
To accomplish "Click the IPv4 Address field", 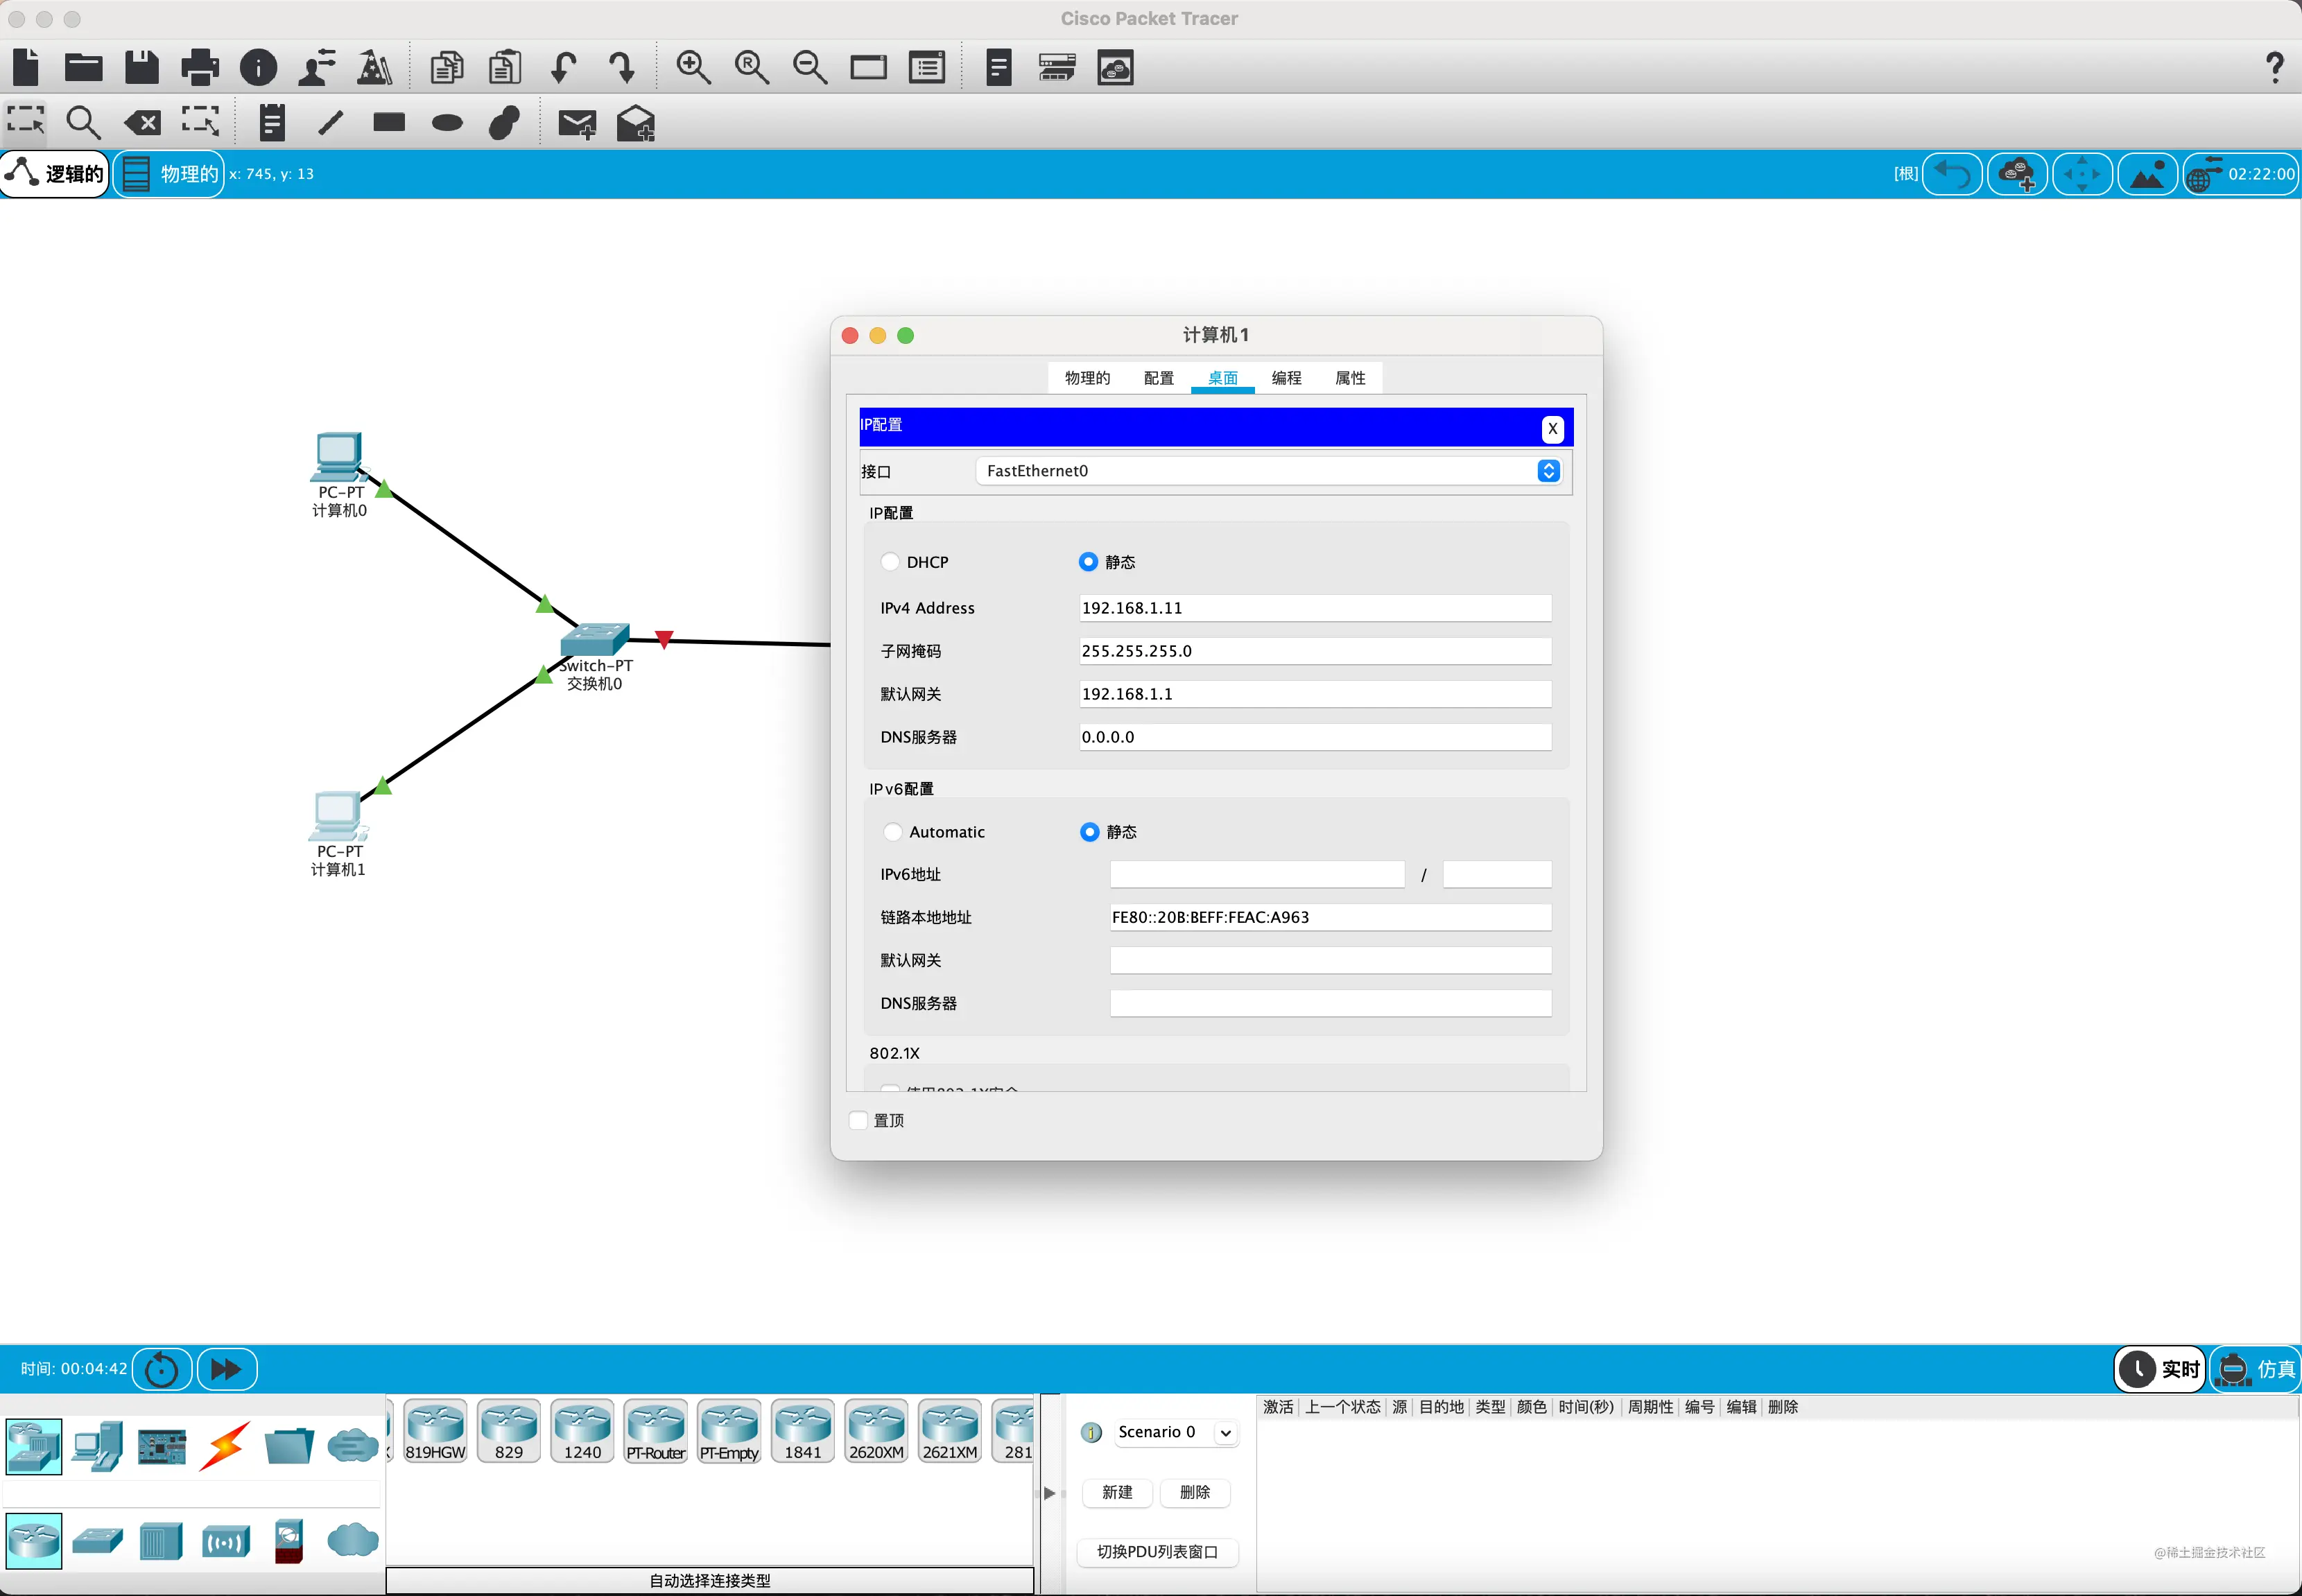I will 1315,608.
